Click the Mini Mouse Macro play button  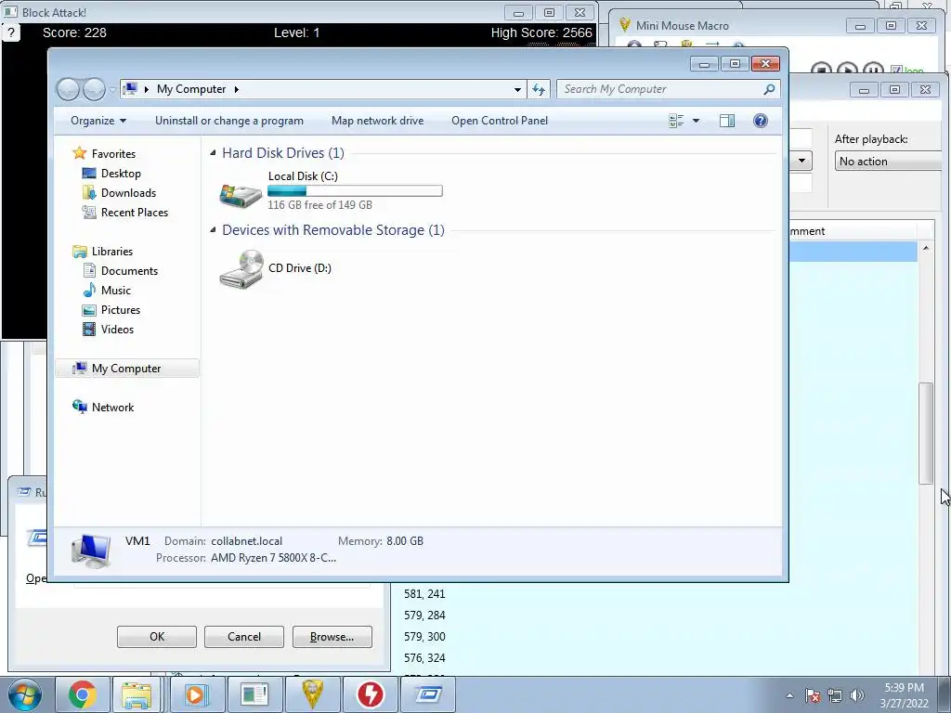[x=847, y=69]
